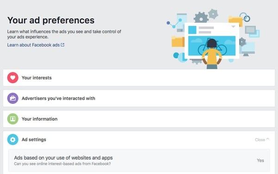Image resolution: width=278 pixels, height=174 pixels.
Task: Expand the Your interests section
Action: click(x=139, y=77)
